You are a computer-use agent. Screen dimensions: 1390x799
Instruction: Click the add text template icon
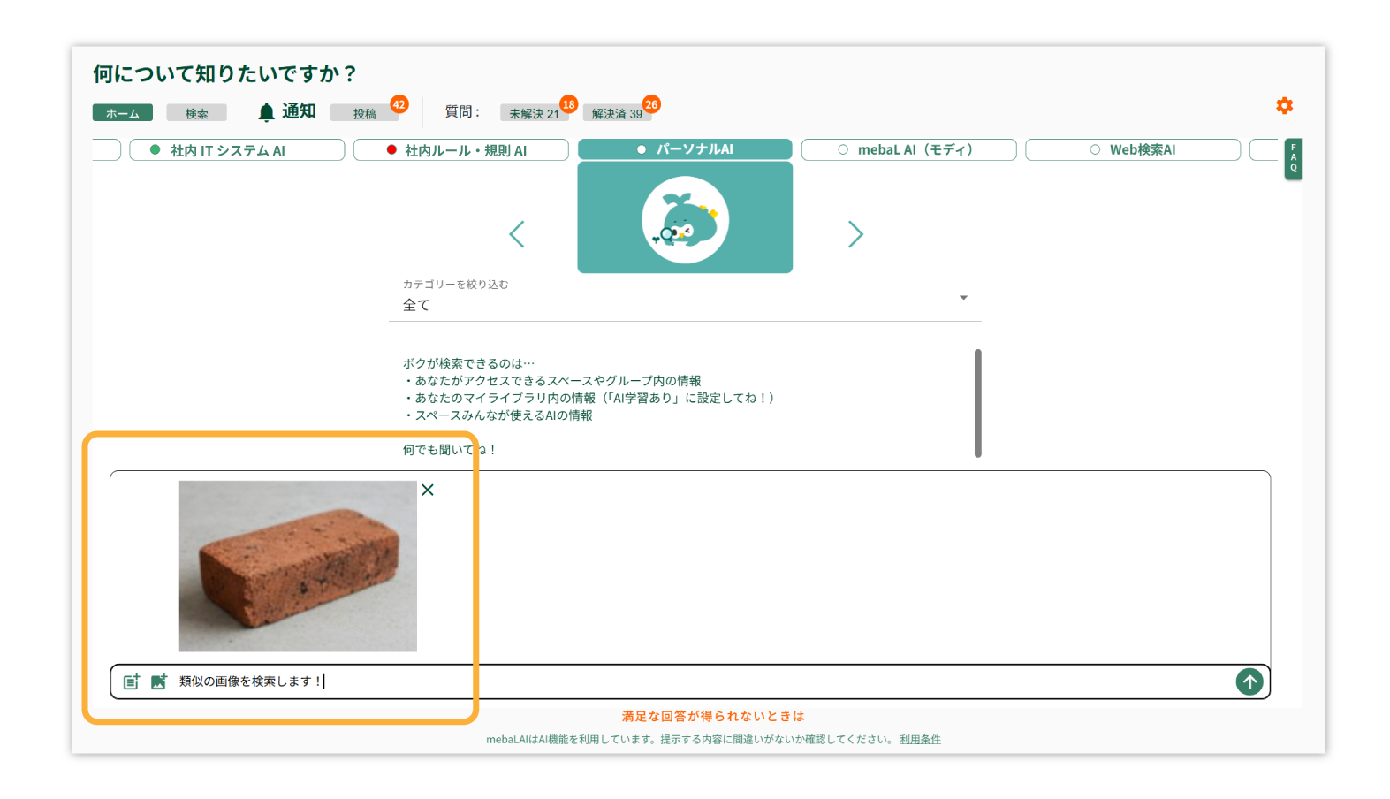coord(132,681)
